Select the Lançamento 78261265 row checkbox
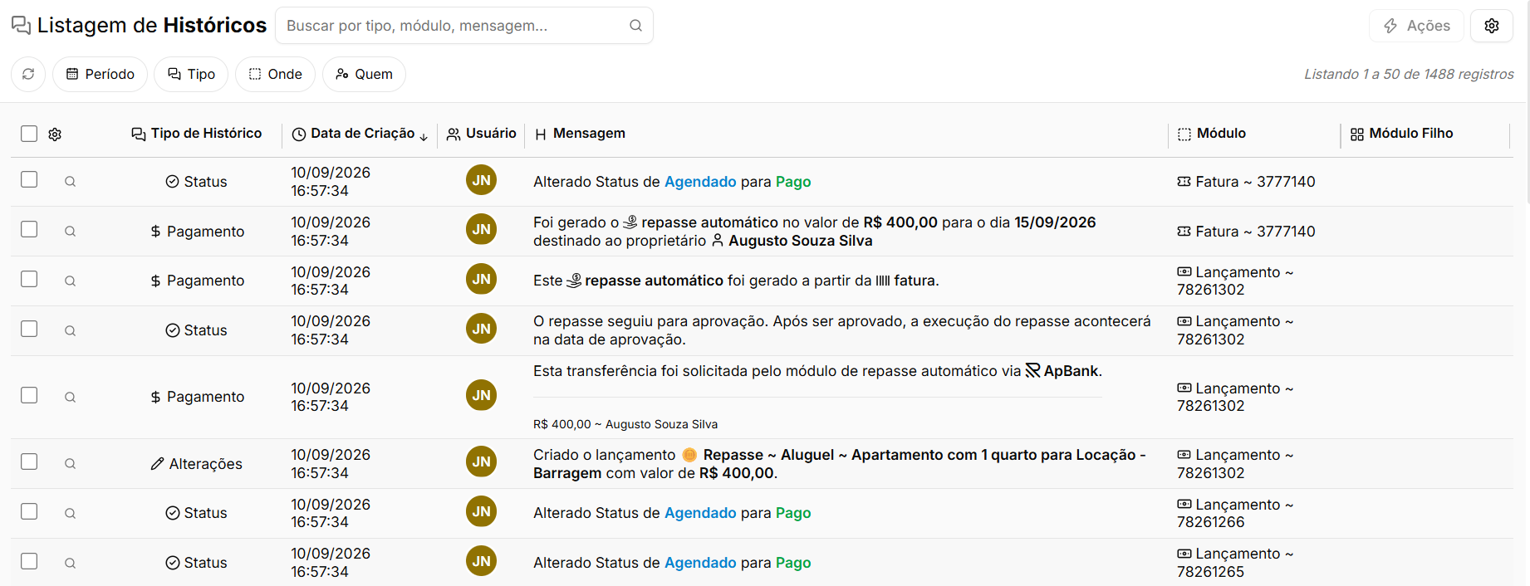The width and height of the screenshot is (1530, 586). (29, 561)
